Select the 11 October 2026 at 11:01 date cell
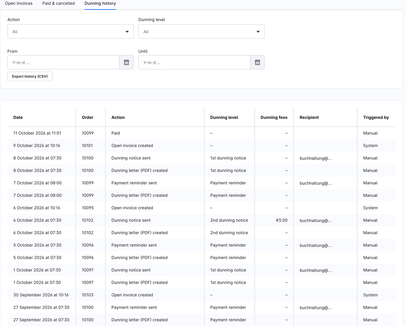The image size is (406, 326). [37, 133]
